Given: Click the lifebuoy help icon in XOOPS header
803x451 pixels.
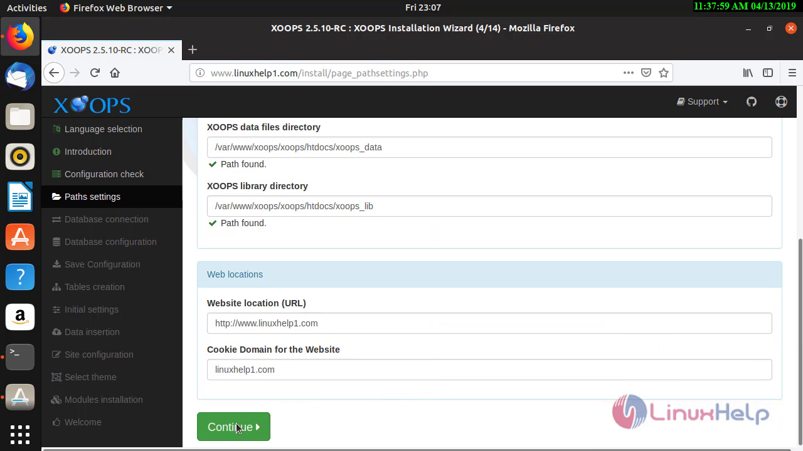Looking at the screenshot, I should click(781, 101).
